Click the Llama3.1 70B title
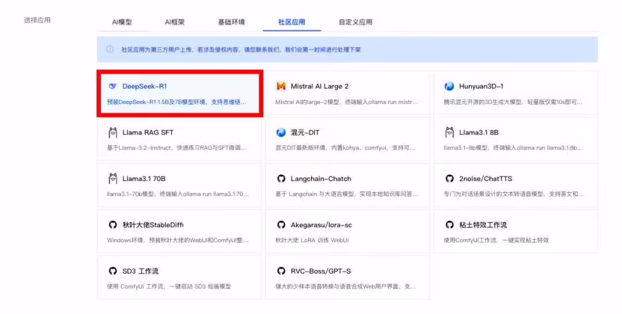The image size is (622, 314). click(x=143, y=179)
